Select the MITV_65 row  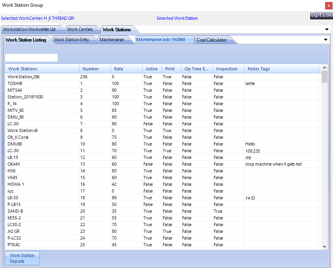click(x=163, y=110)
